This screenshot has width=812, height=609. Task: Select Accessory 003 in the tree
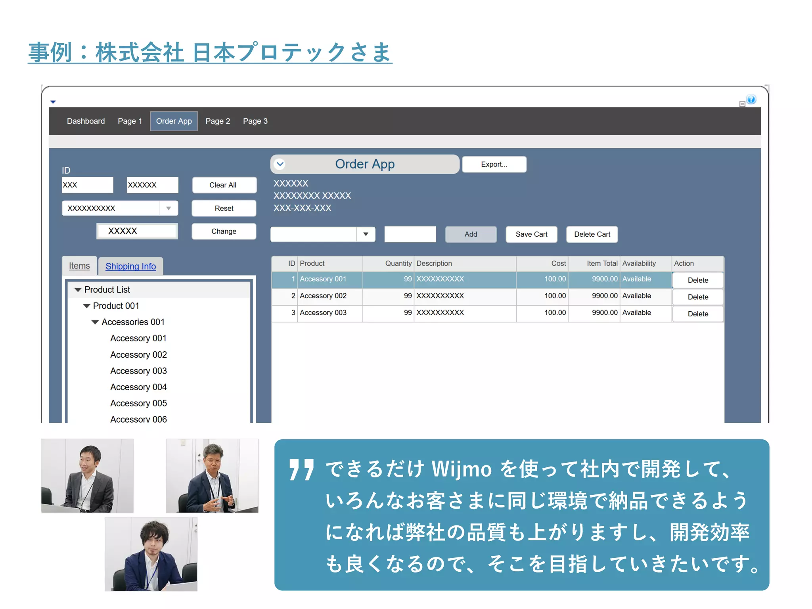tap(138, 371)
